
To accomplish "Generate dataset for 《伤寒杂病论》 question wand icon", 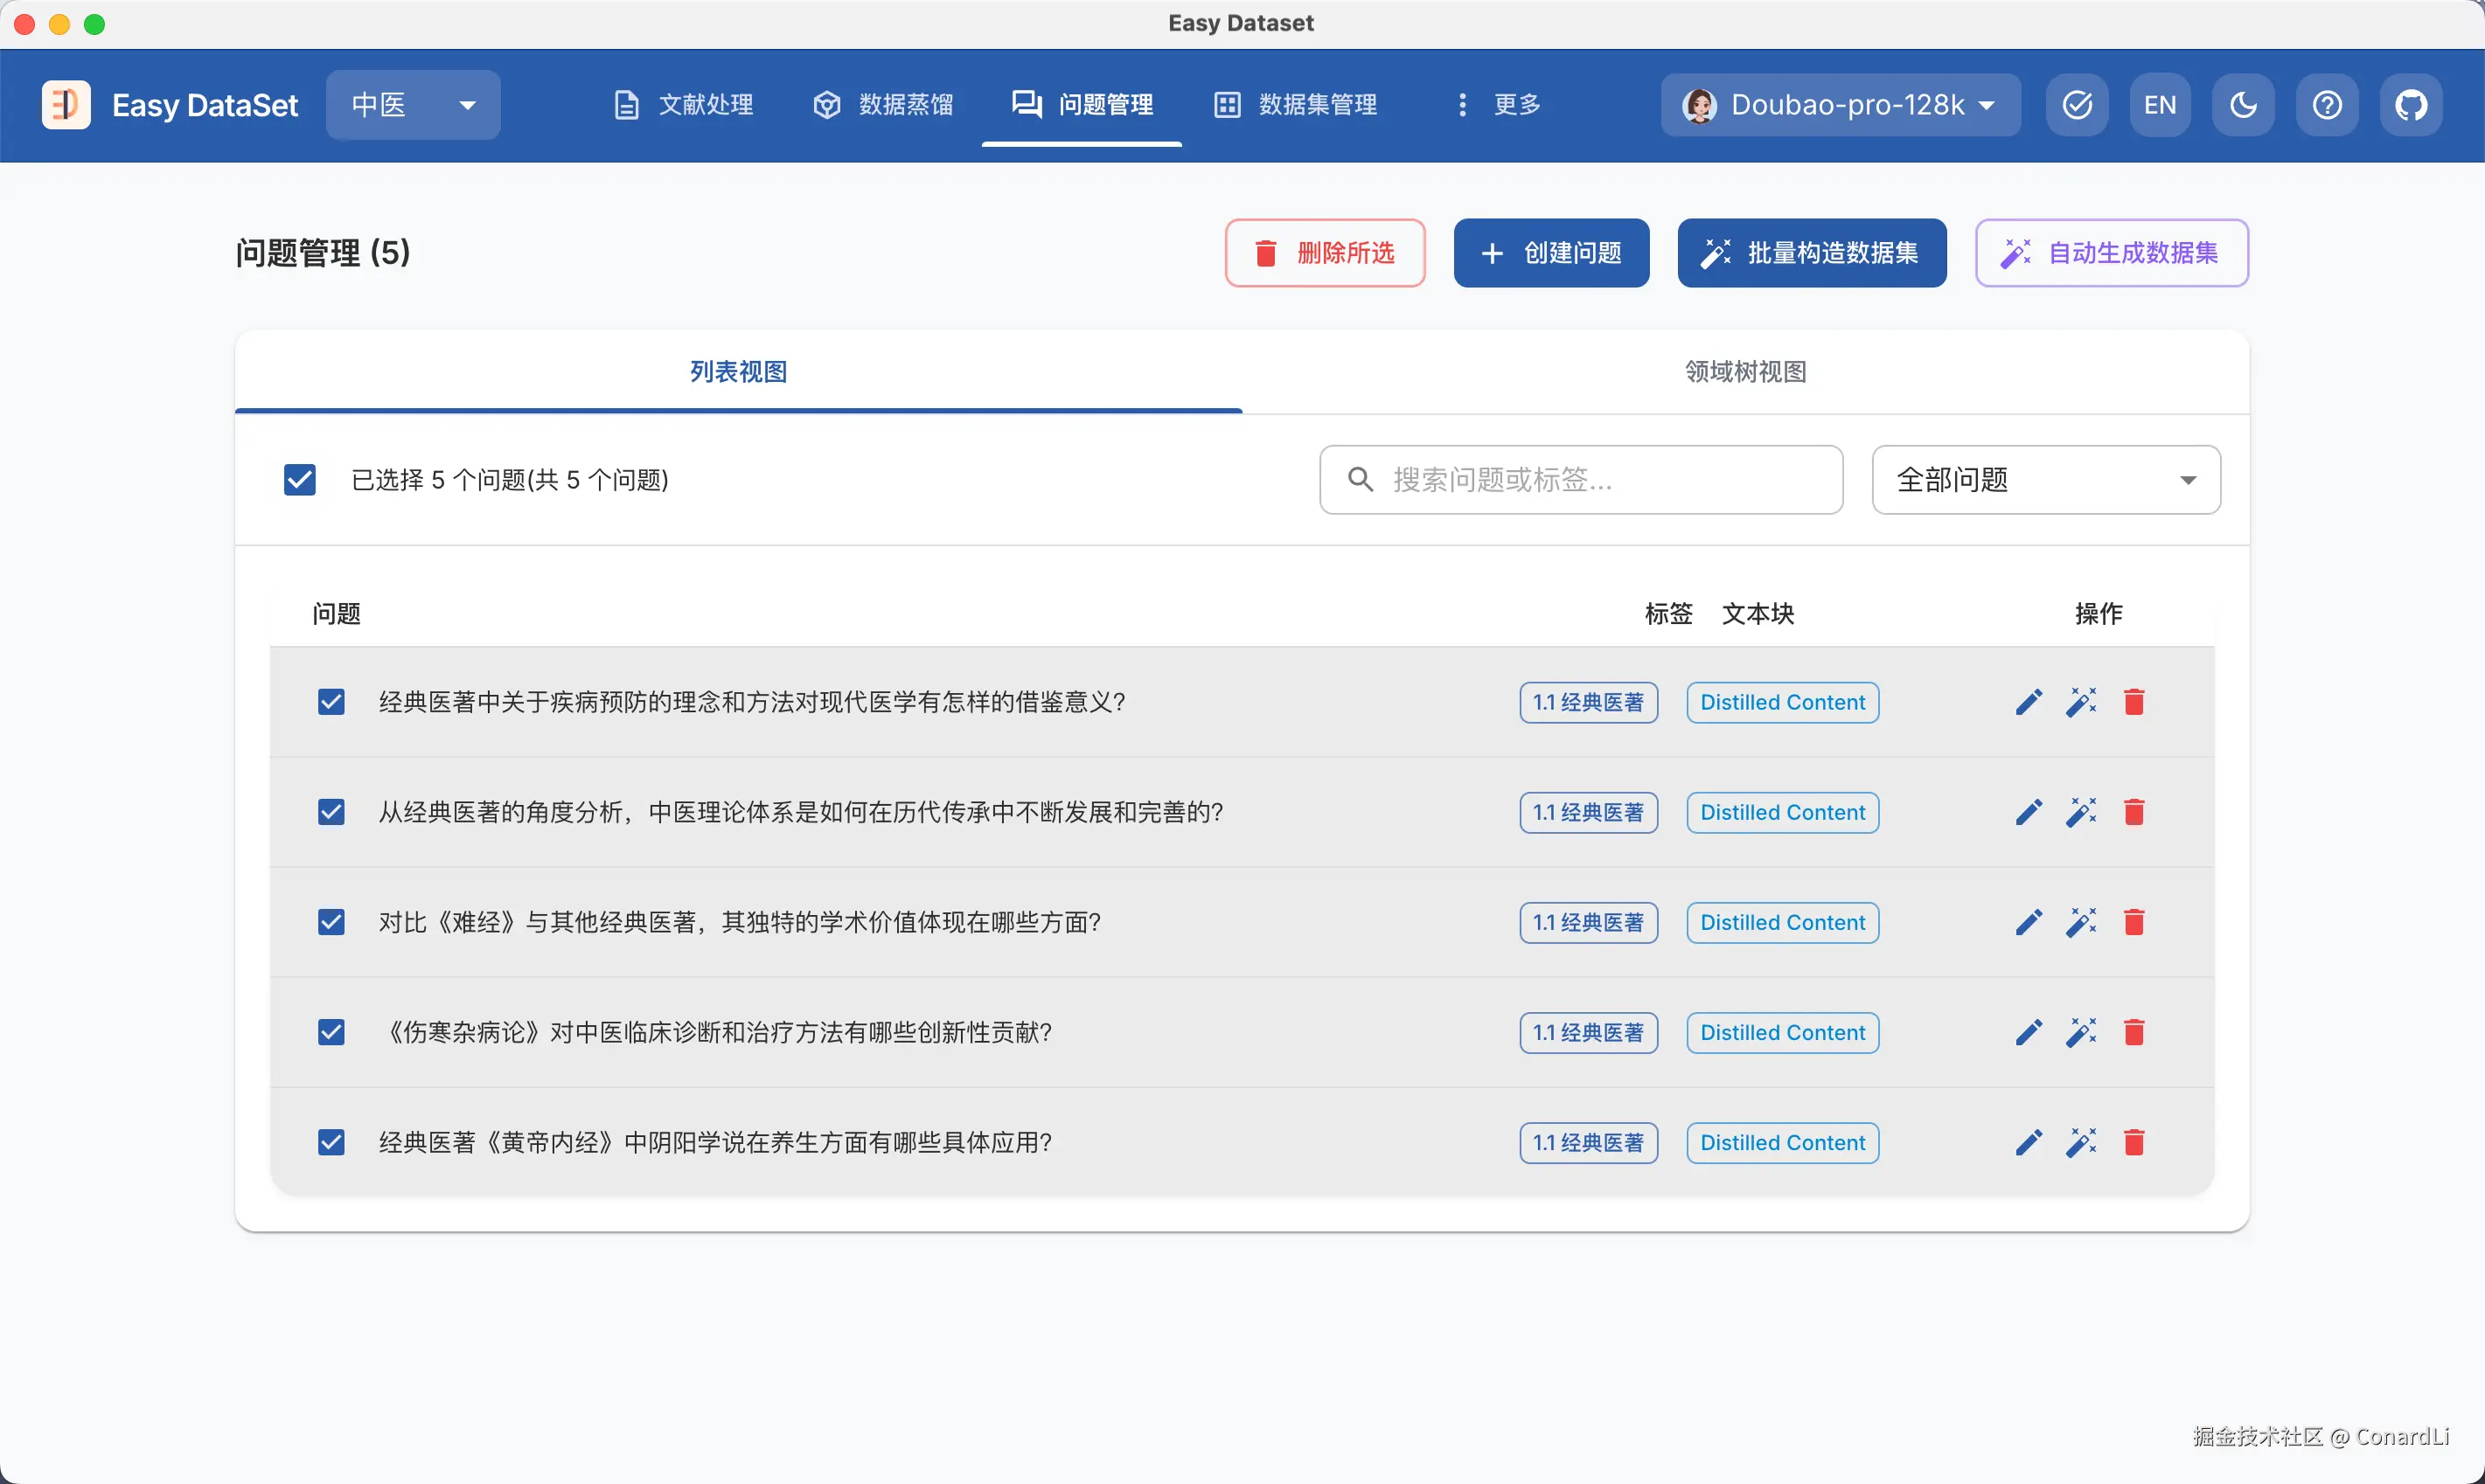I will (2081, 1032).
